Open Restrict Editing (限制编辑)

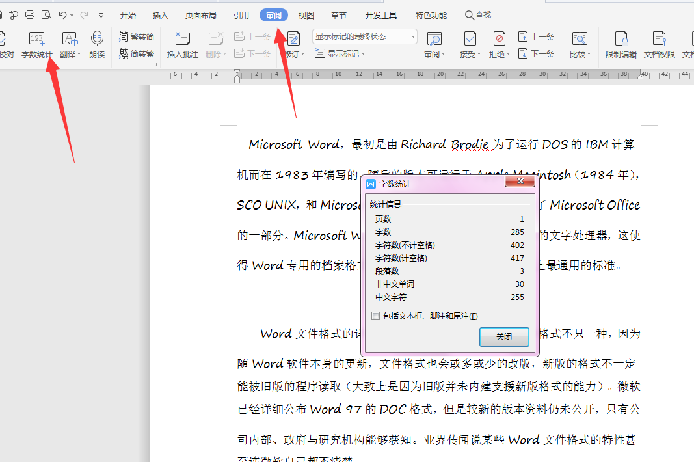(621, 45)
